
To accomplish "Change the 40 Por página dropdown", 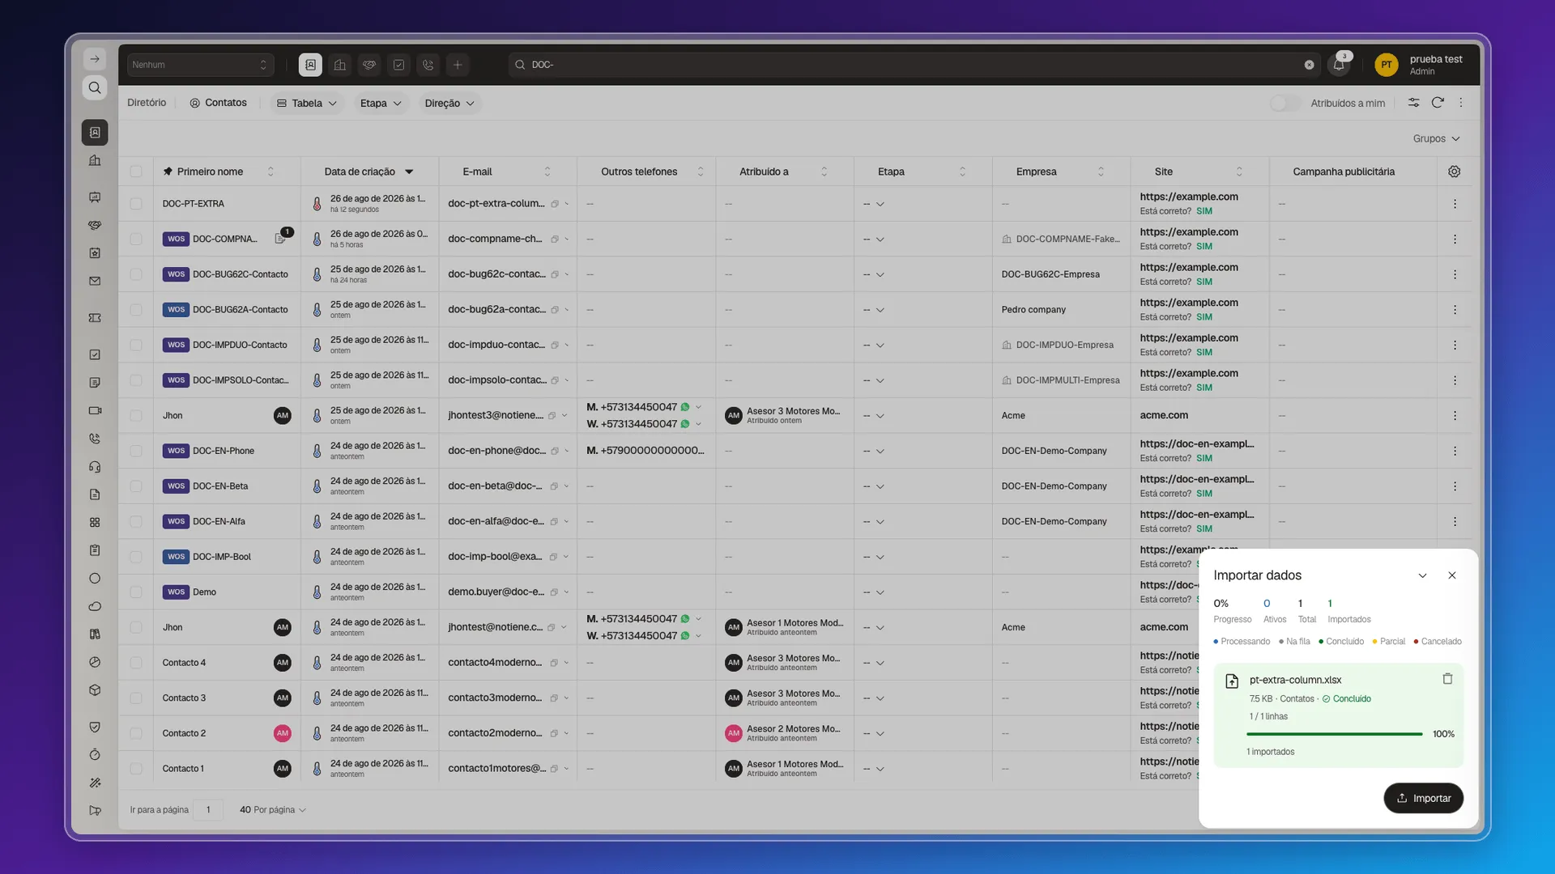I will tap(272, 809).
